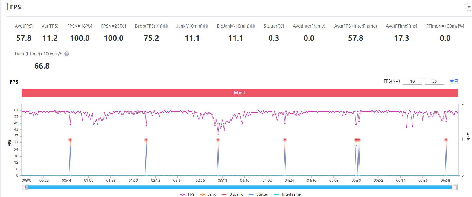
Task: Open help icon beside Drop(FPS)[/h]
Action: click(165, 26)
